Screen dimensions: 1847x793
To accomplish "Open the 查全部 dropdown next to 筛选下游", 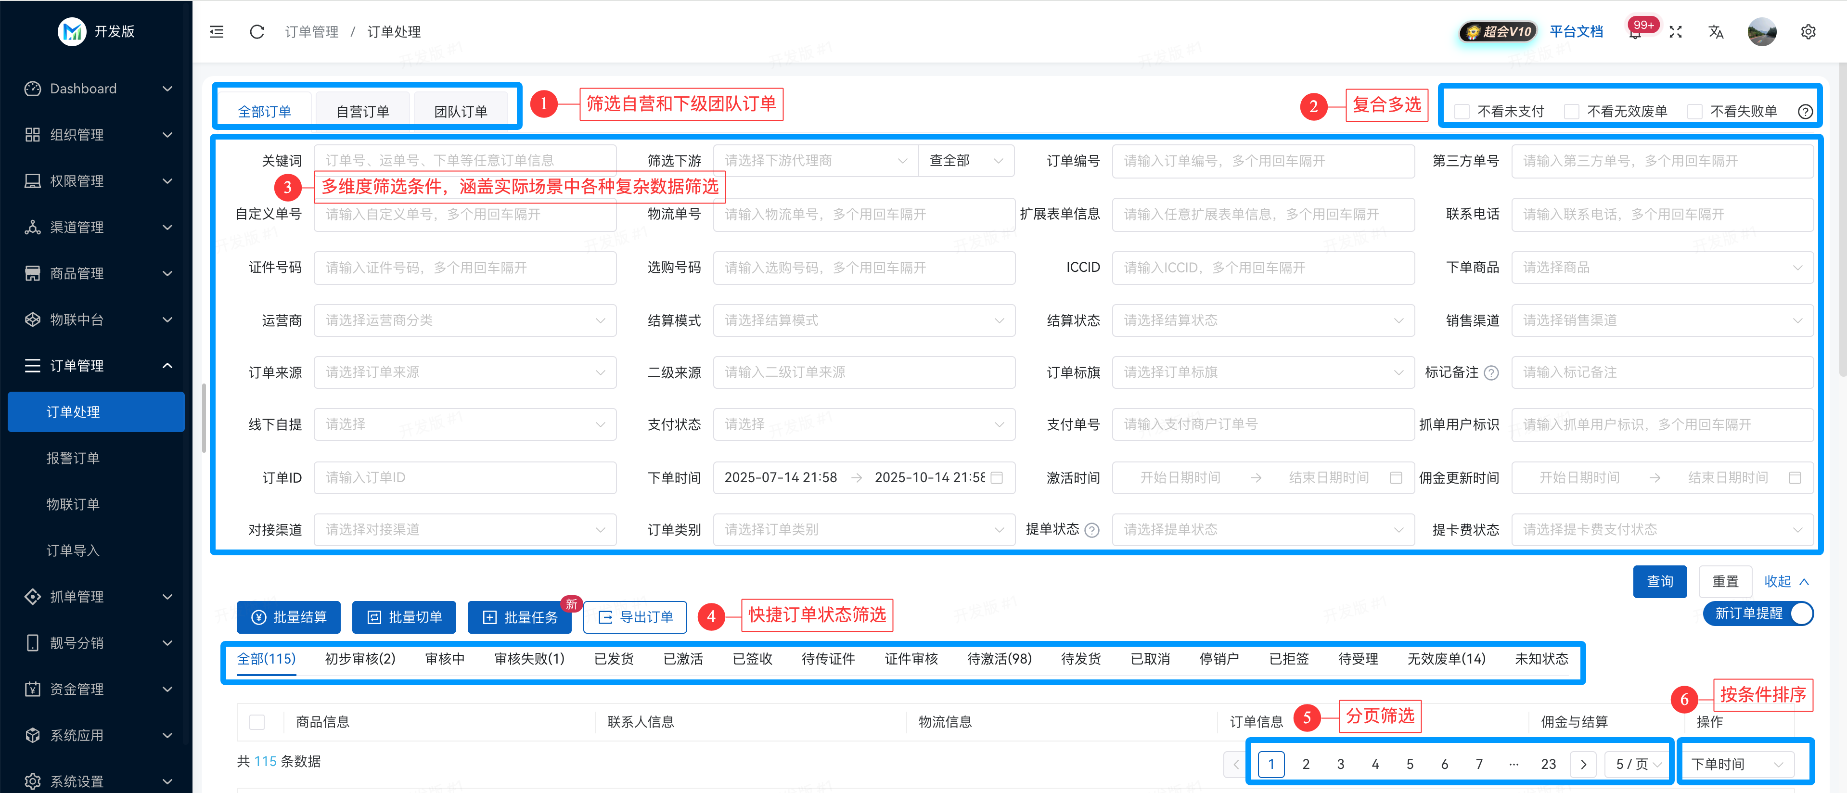I will 966,160.
